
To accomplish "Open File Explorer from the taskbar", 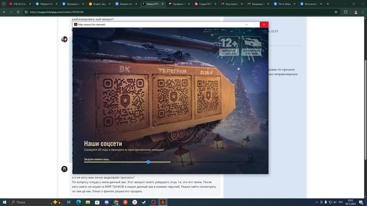I will (x=88, y=202).
